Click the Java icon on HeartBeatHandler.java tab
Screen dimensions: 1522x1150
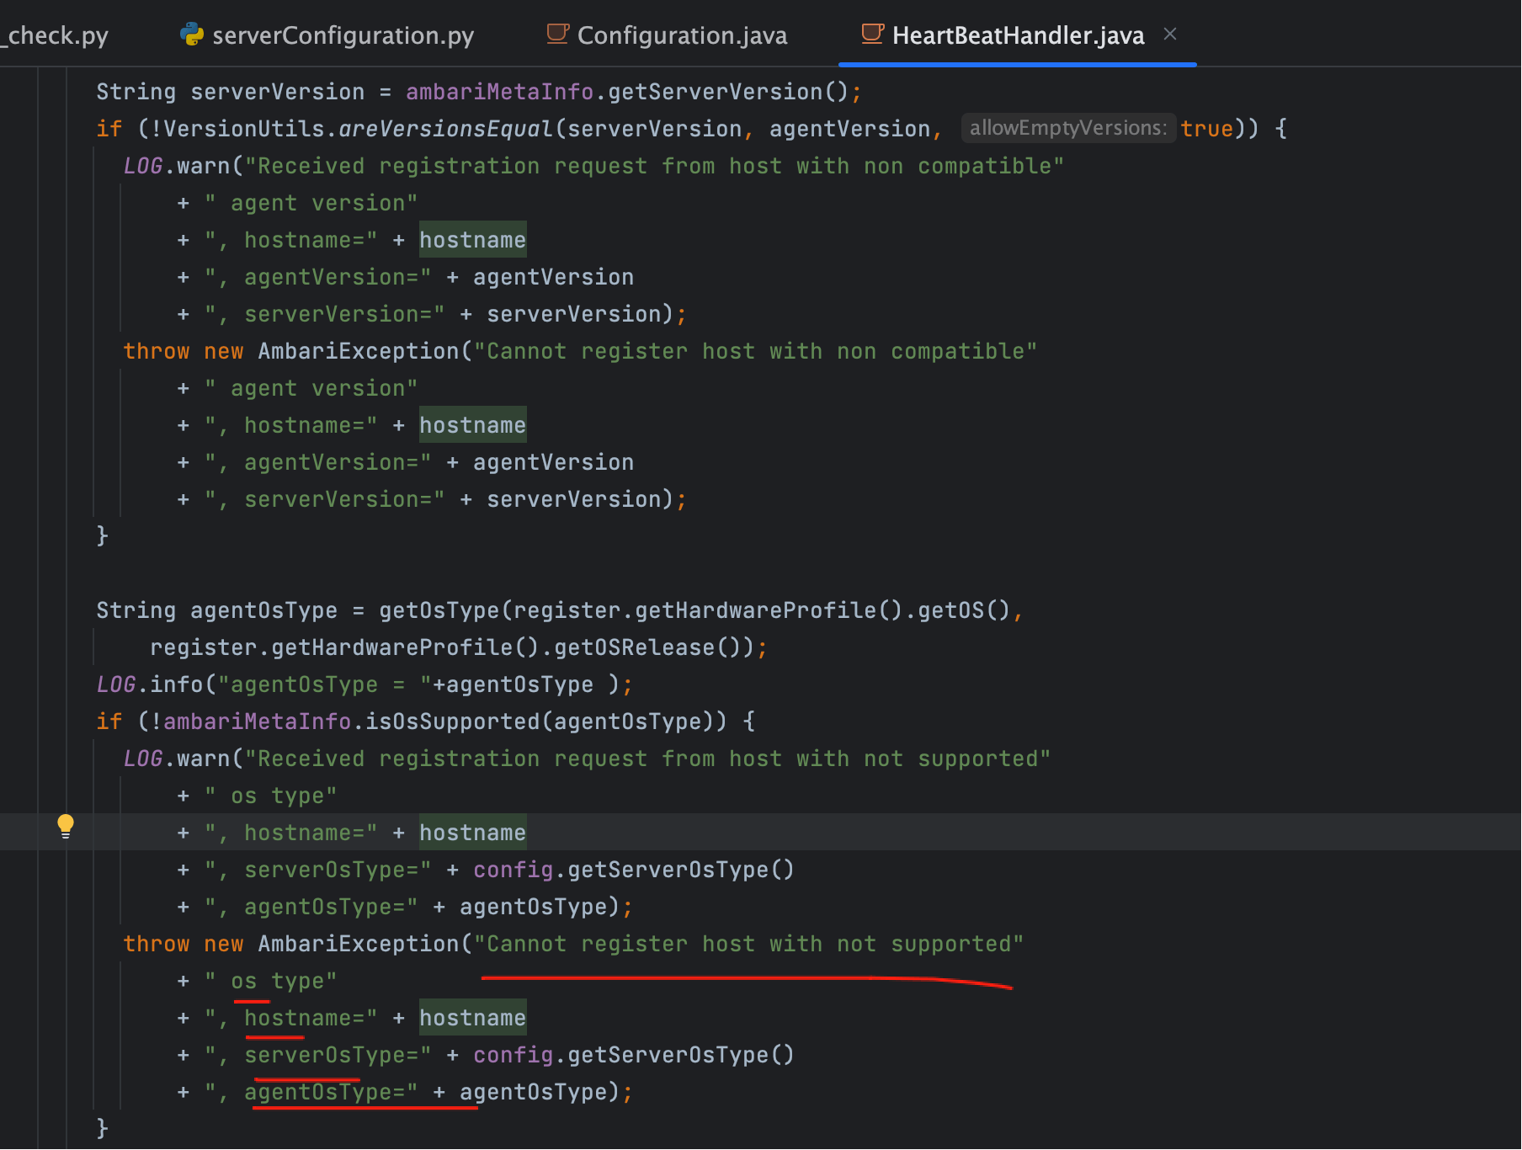[x=872, y=35]
